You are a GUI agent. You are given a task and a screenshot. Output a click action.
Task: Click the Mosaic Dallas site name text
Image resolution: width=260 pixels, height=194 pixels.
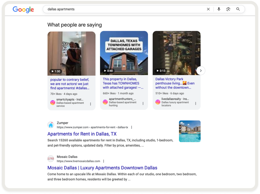coord(67,157)
